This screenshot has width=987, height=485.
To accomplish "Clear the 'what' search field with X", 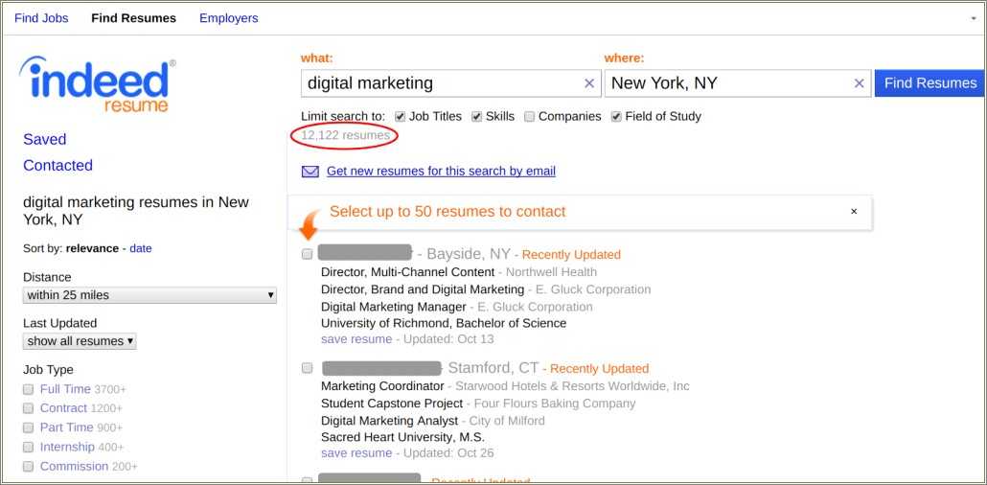I will click(x=589, y=83).
